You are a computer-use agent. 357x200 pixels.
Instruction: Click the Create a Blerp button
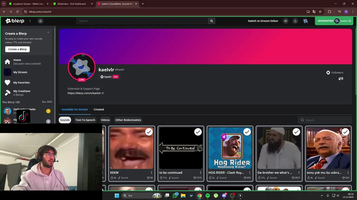point(17,49)
